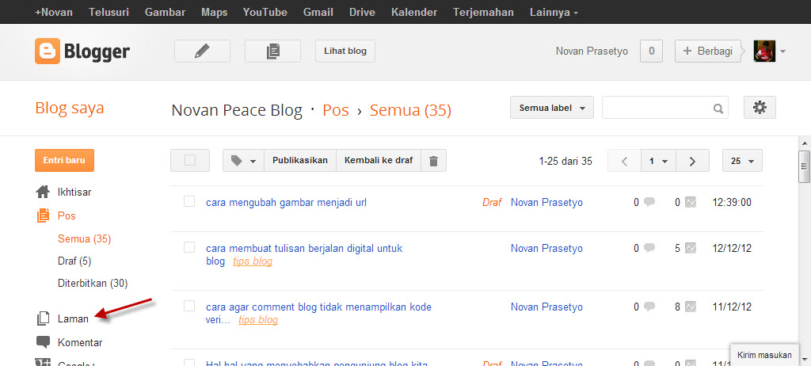Open Maps in the Google bar
Image resolution: width=811 pixels, height=366 pixels.
214,12
